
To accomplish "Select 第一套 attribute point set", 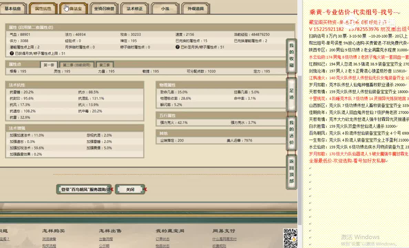I will point(49,65).
